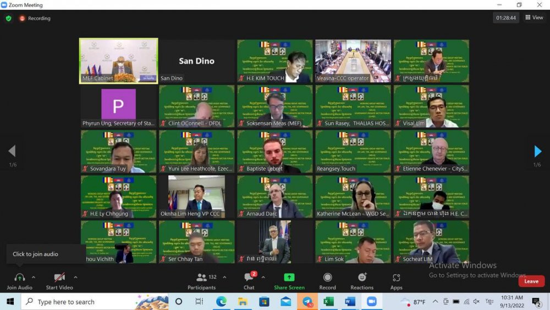Open Microsoft Edge from taskbar
Screen dimensions: 550x310
[x=221, y=302]
